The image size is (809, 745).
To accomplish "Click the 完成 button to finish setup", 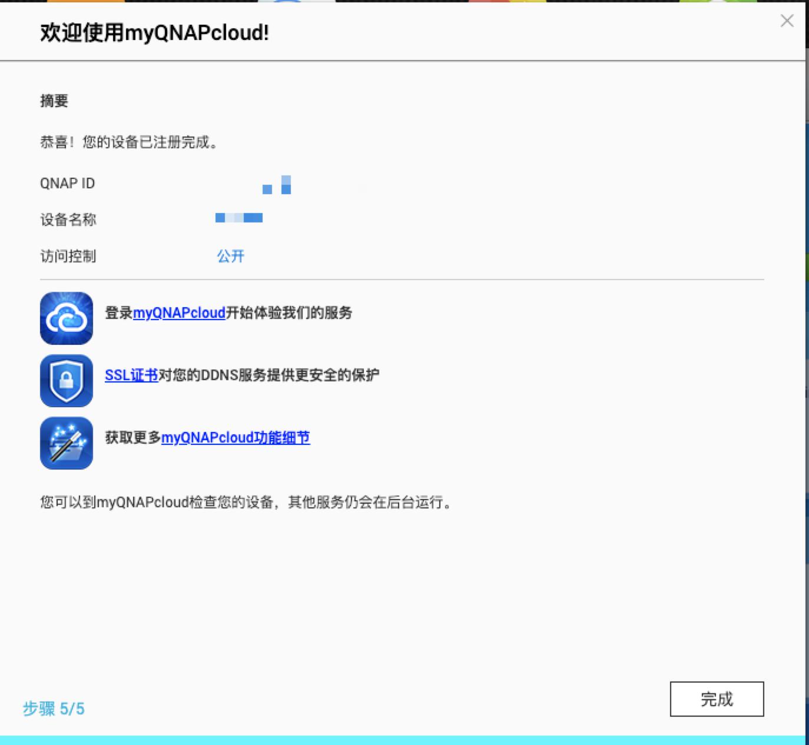I will tap(717, 699).
